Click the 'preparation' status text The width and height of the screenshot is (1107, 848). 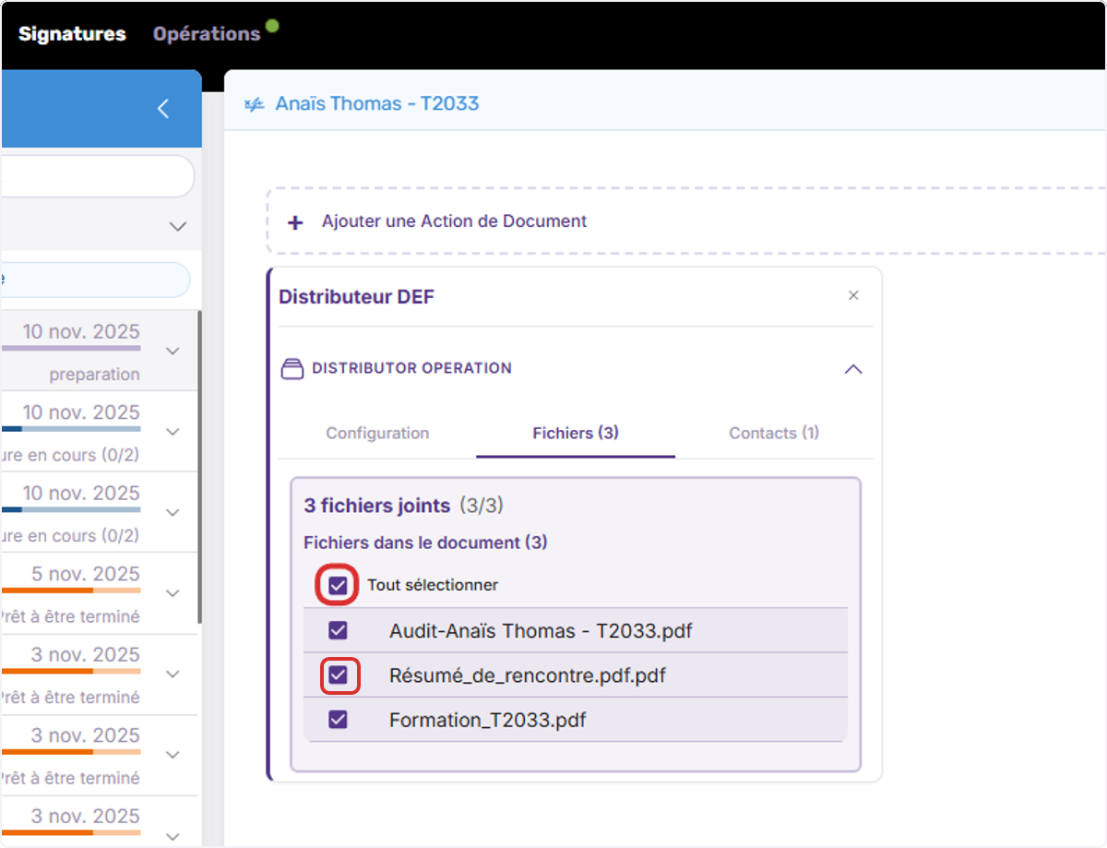95,375
